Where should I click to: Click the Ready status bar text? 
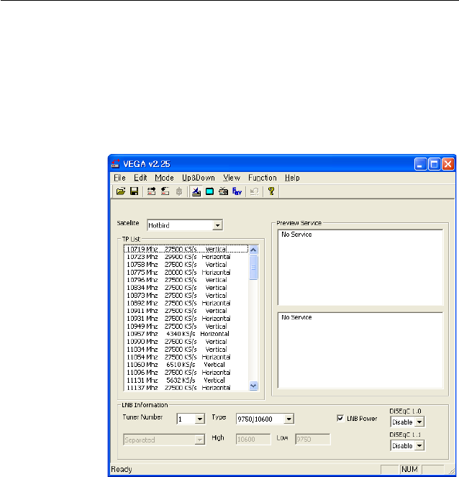[122, 469]
